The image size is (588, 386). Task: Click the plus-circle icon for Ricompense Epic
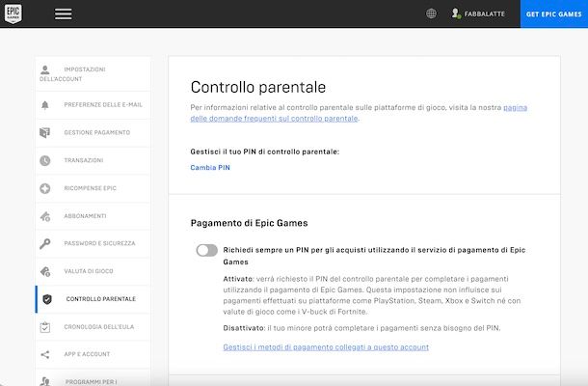click(45, 188)
